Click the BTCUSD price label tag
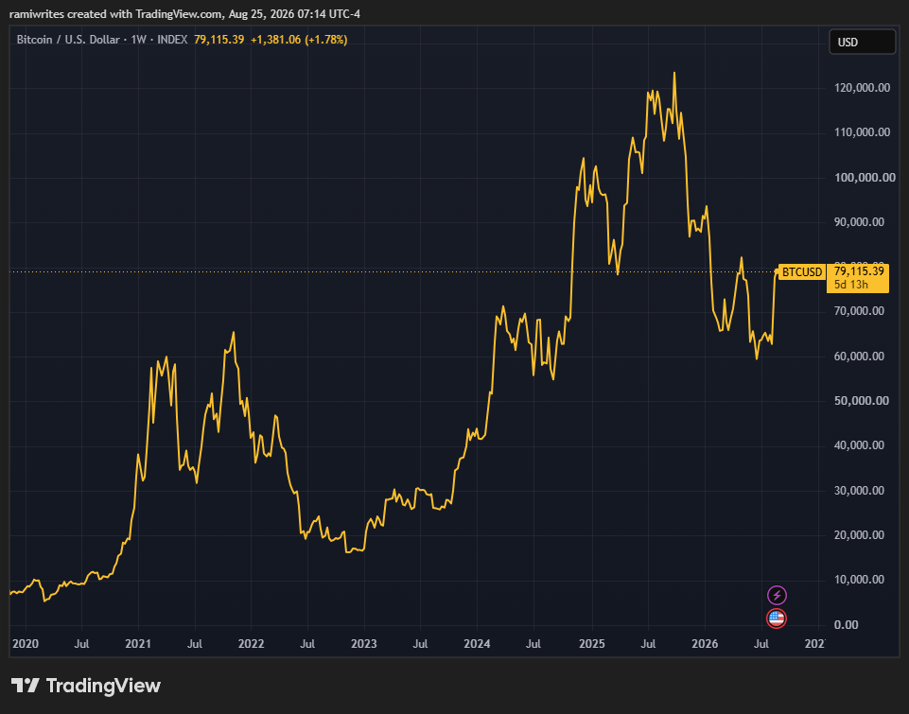 point(802,271)
